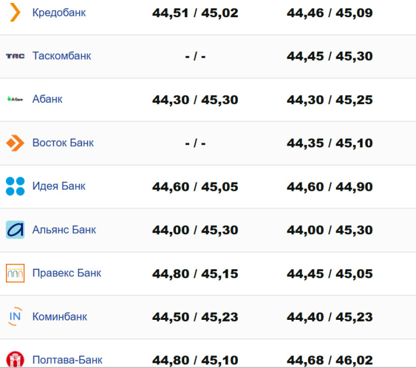Click the Идея Банк blue dots logo

(x=15, y=186)
